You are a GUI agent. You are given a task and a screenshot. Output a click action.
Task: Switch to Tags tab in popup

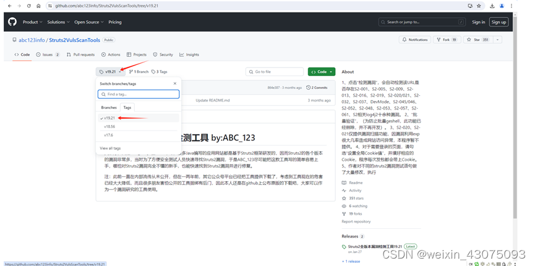127,108
